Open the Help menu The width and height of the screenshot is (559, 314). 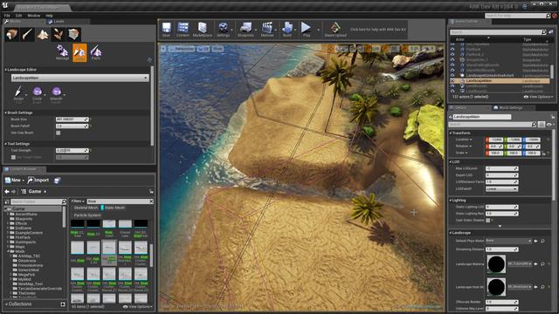coord(49,16)
